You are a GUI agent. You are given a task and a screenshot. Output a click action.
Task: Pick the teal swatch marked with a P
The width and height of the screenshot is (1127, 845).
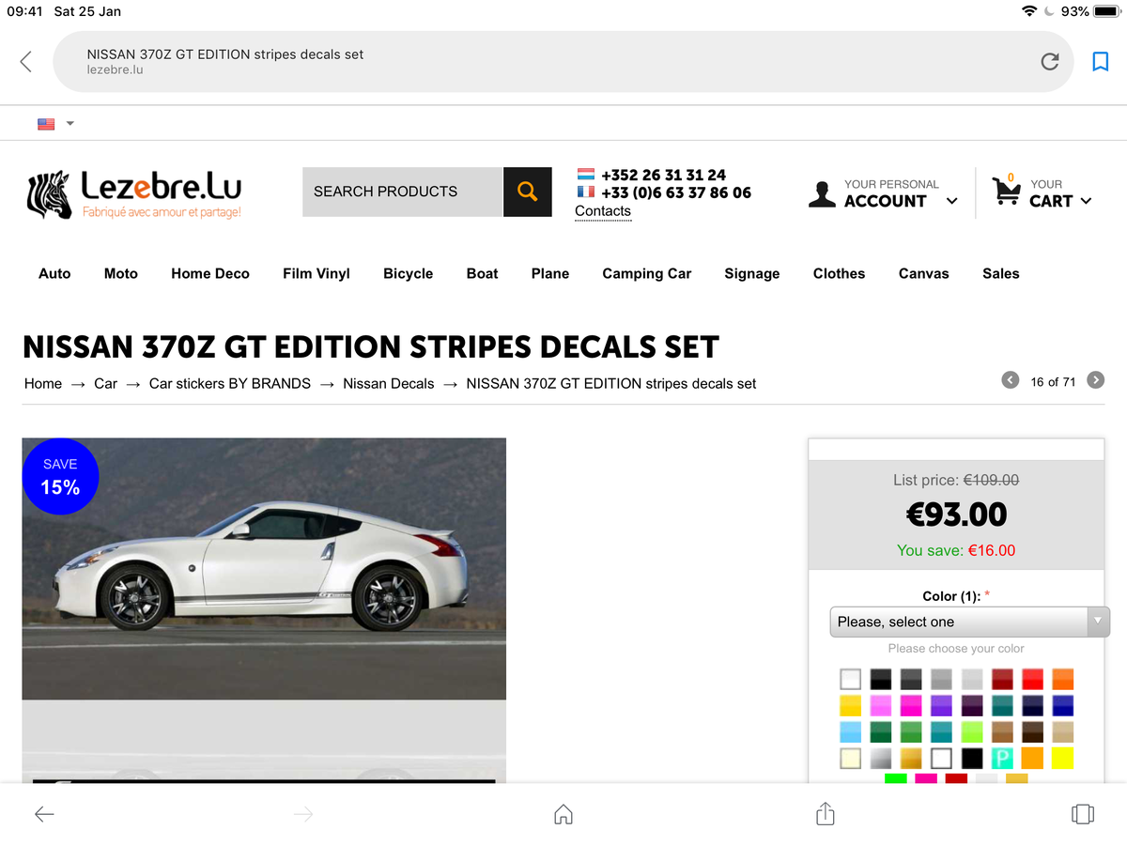coord(1002,758)
